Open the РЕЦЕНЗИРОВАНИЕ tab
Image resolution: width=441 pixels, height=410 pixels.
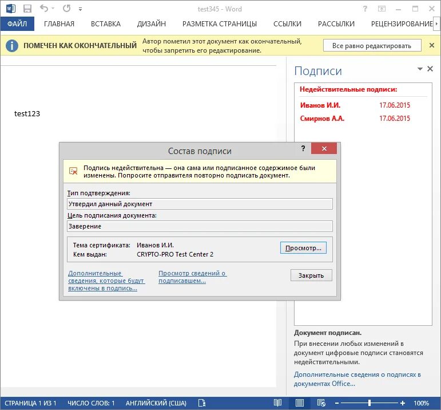(x=402, y=23)
